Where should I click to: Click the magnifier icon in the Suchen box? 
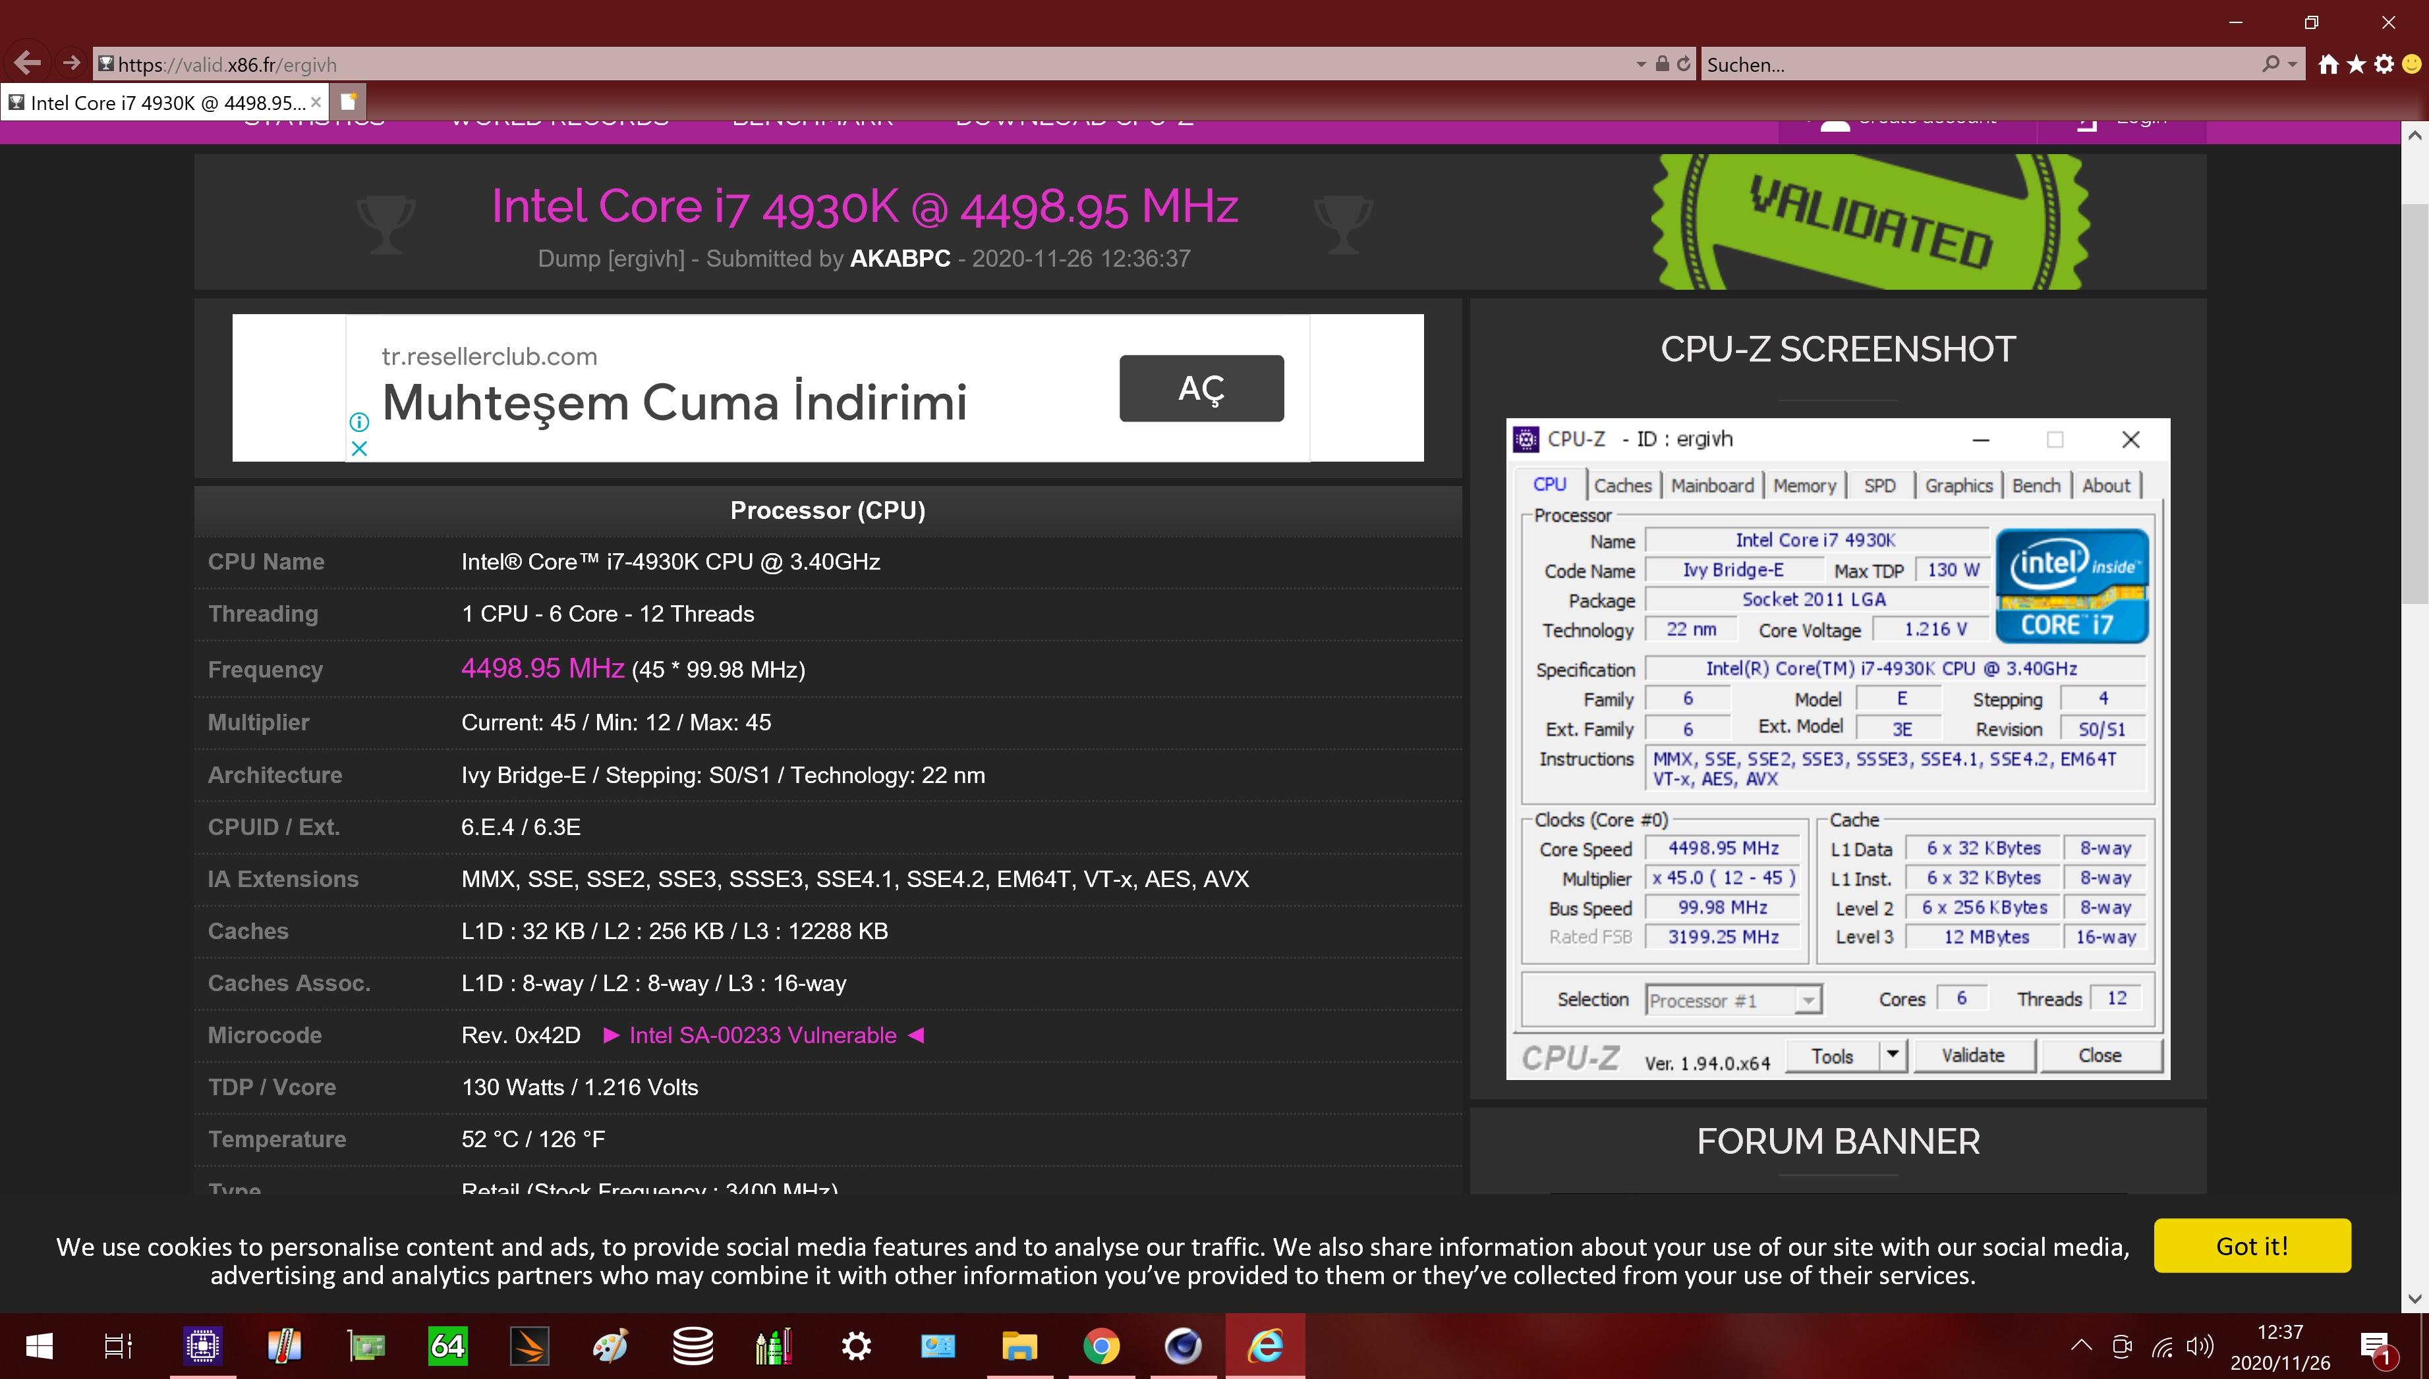pos(2270,65)
